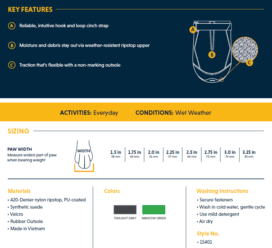Click the Style No. heading
272x248 pixels.
tap(208, 234)
